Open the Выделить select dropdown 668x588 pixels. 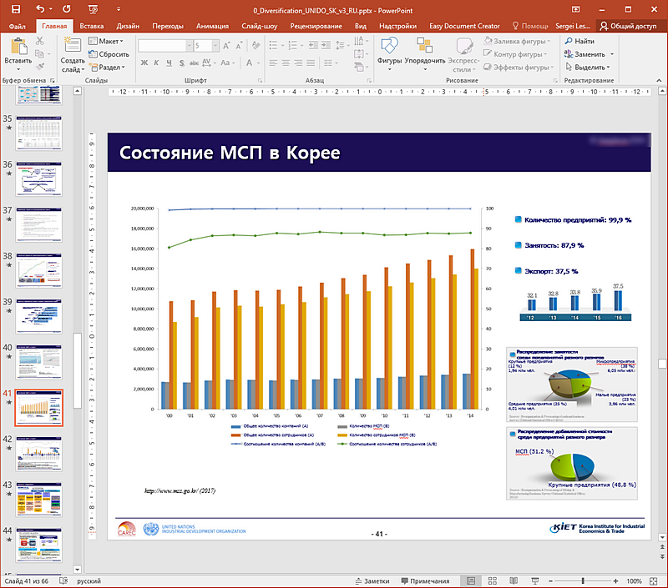(588, 68)
